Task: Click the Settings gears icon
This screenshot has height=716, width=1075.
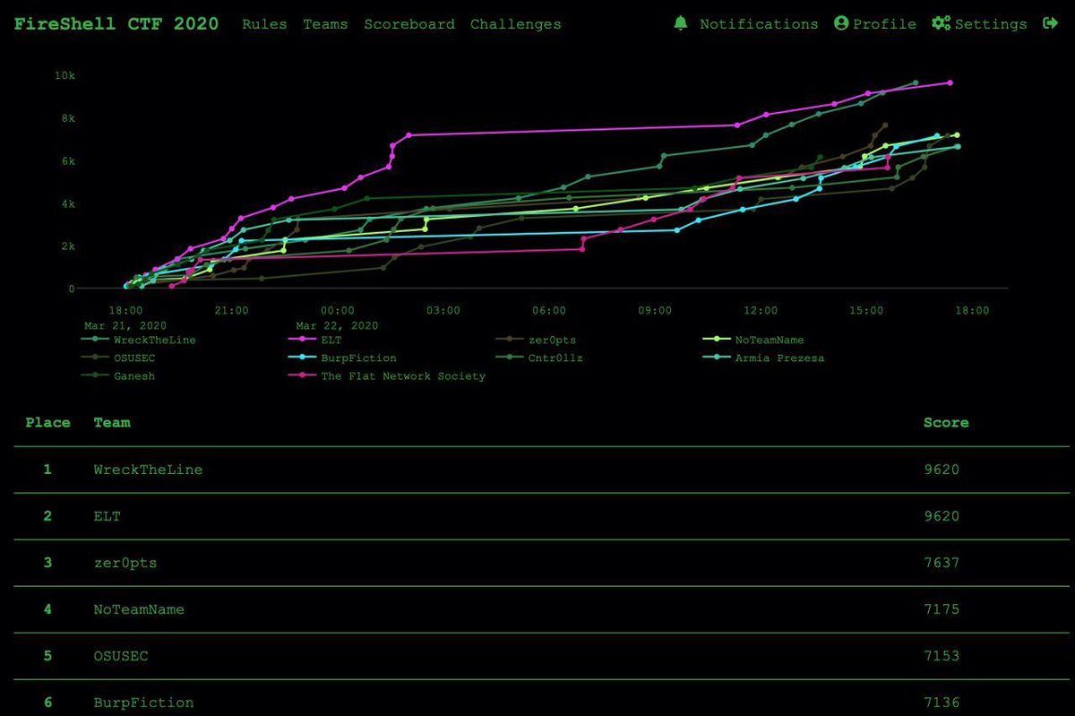Action: coord(941,23)
